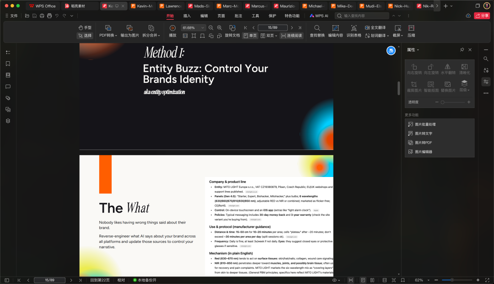Screen dimensions: 494x284
Task: Click Edit Content (编辑内容)
Action: (x=336, y=31)
